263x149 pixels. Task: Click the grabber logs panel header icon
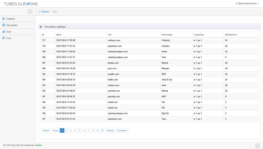pos(41,27)
